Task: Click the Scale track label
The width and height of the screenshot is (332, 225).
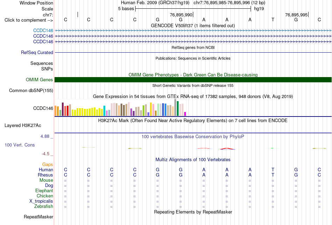Action: (47, 9)
